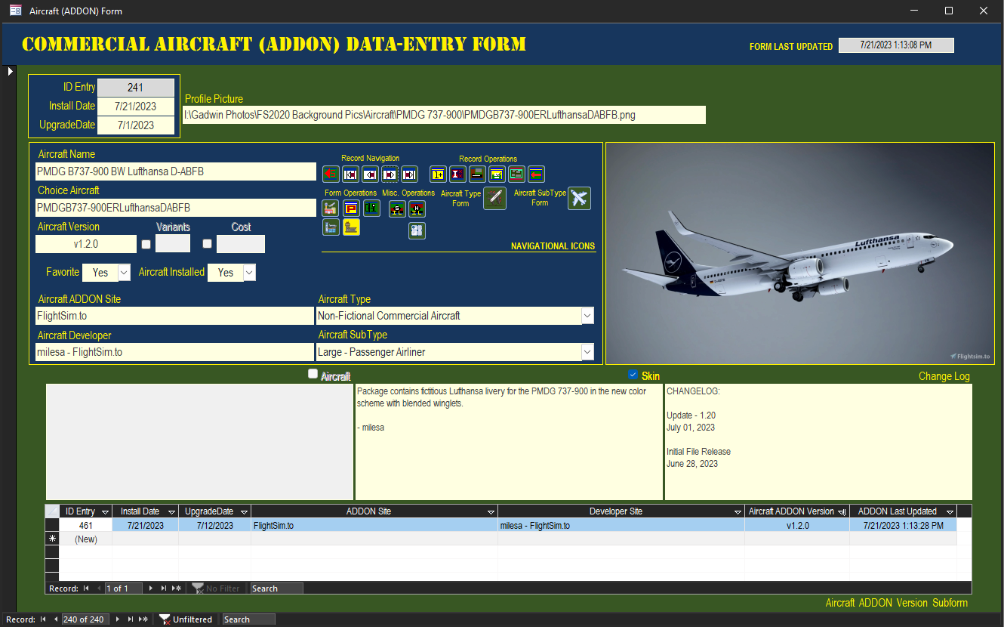Click the S IL misc operations icon
This screenshot has height=627, width=1004.
point(397,208)
